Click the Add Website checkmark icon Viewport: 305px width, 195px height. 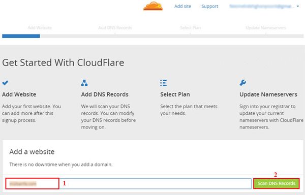coord(5,83)
